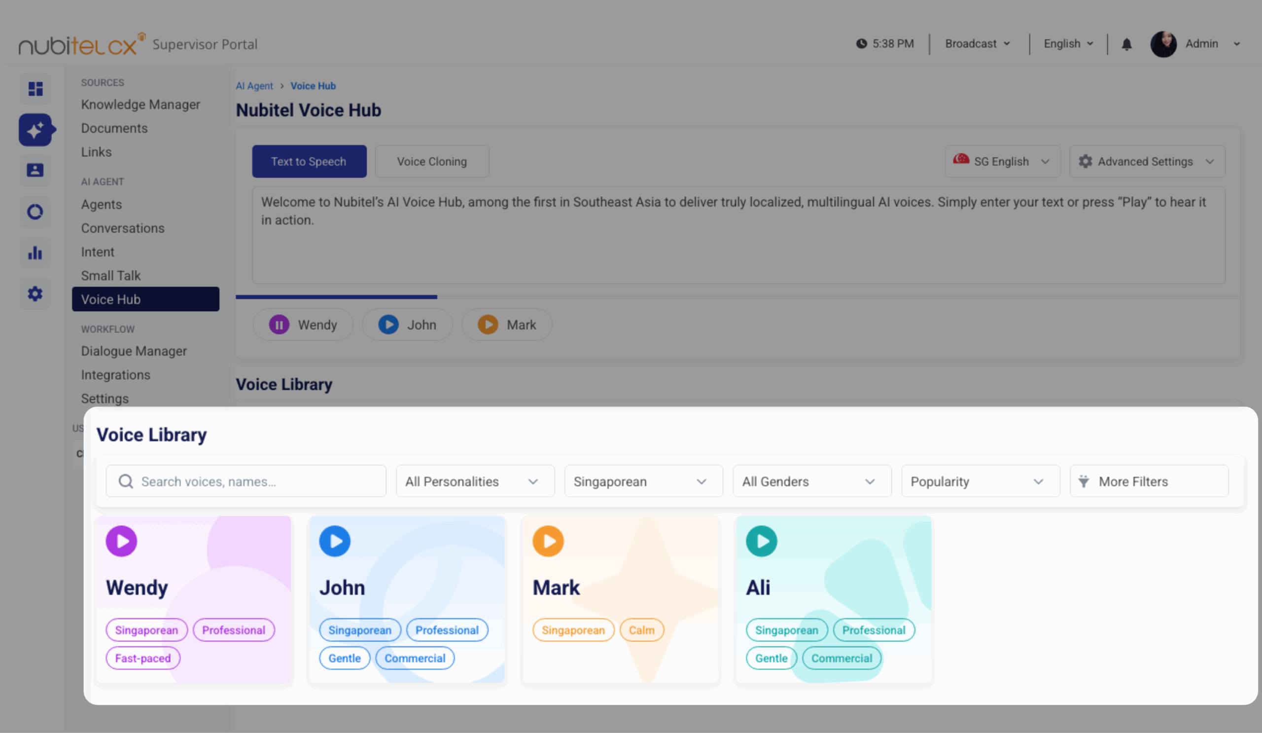This screenshot has height=733, width=1262.
Task: Open the SG English voice language dropdown
Action: 1003,161
